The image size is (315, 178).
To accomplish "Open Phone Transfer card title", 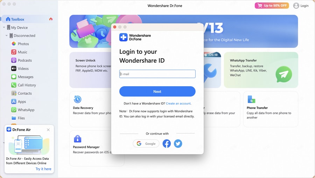I will (x=257, y=108).
